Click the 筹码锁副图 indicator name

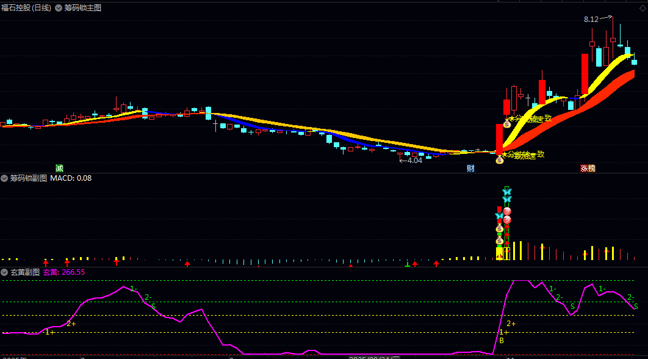28,178
